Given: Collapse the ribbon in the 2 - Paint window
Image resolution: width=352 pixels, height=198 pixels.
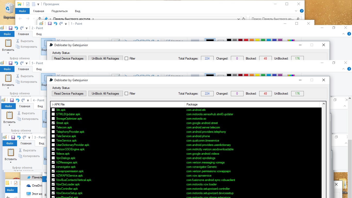Looking at the screenshot, I should (x=343, y=34).
